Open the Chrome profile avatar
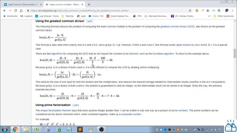 click(x=227, y=11)
